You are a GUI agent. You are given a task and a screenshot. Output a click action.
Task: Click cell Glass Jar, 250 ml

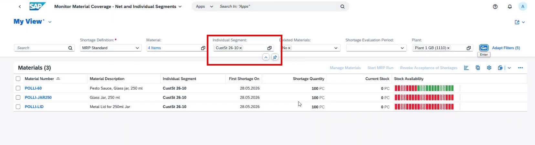(x=105, y=97)
